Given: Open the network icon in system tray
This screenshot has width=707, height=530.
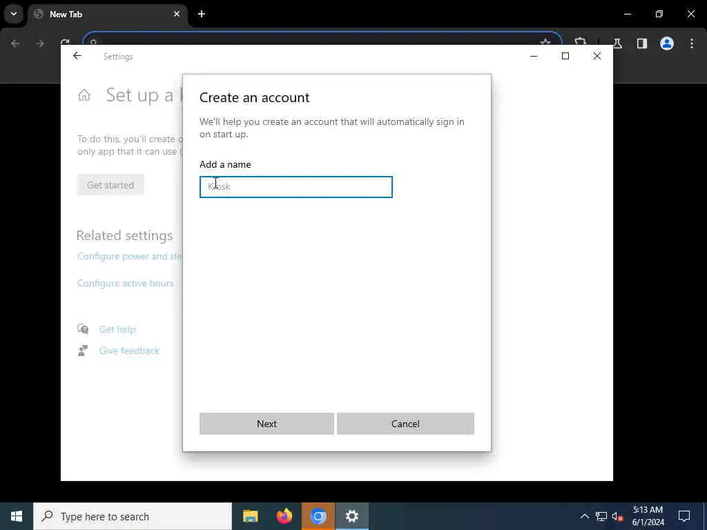Looking at the screenshot, I should (601, 516).
